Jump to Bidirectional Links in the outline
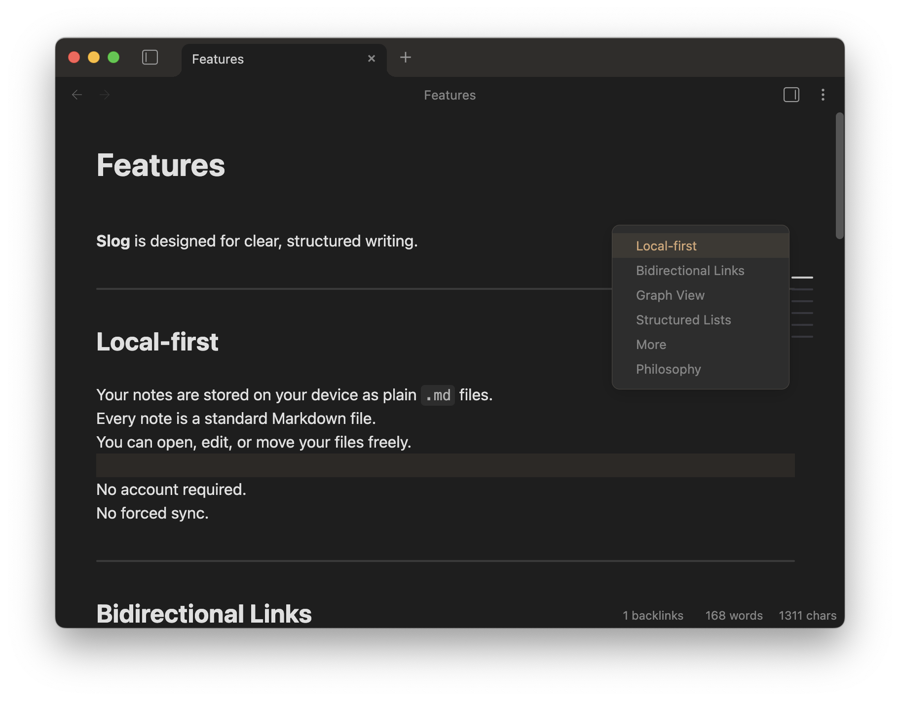This screenshot has width=900, height=701. point(690,271)
